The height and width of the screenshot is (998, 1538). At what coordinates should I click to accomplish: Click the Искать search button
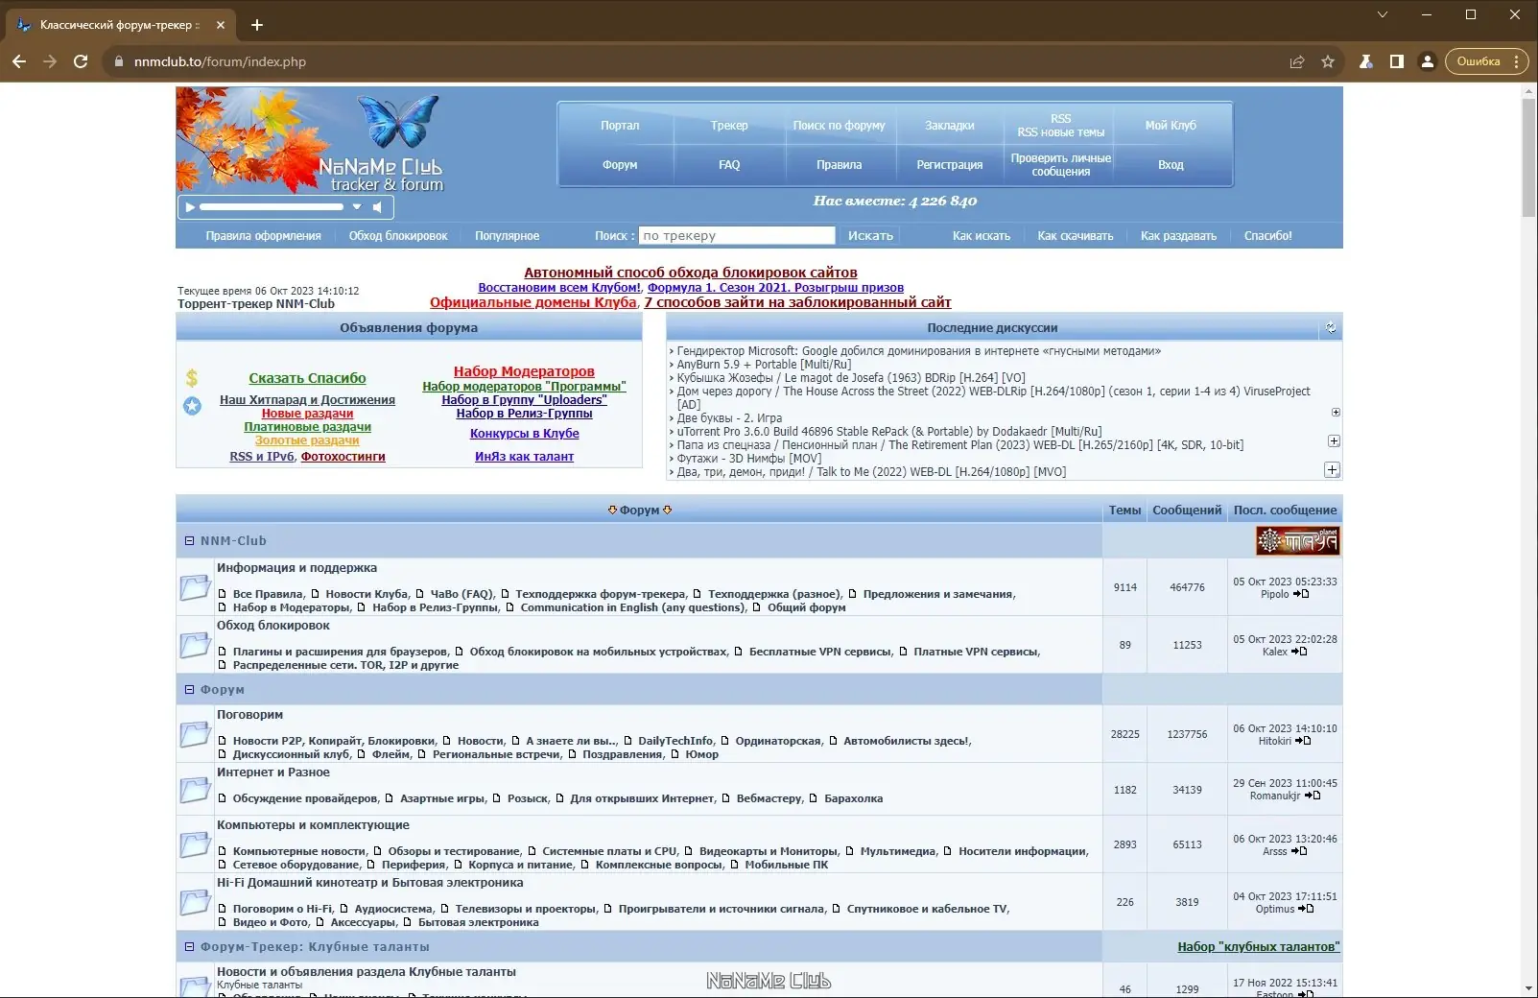pos(870,235)
